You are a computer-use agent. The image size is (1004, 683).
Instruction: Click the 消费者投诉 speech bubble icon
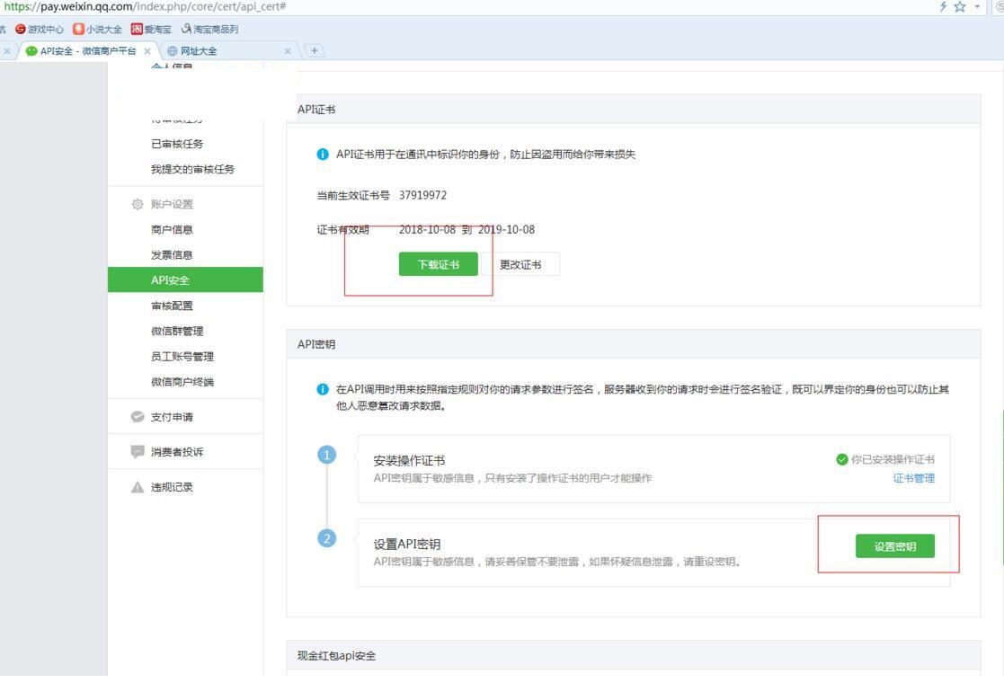tap(138, 451)
